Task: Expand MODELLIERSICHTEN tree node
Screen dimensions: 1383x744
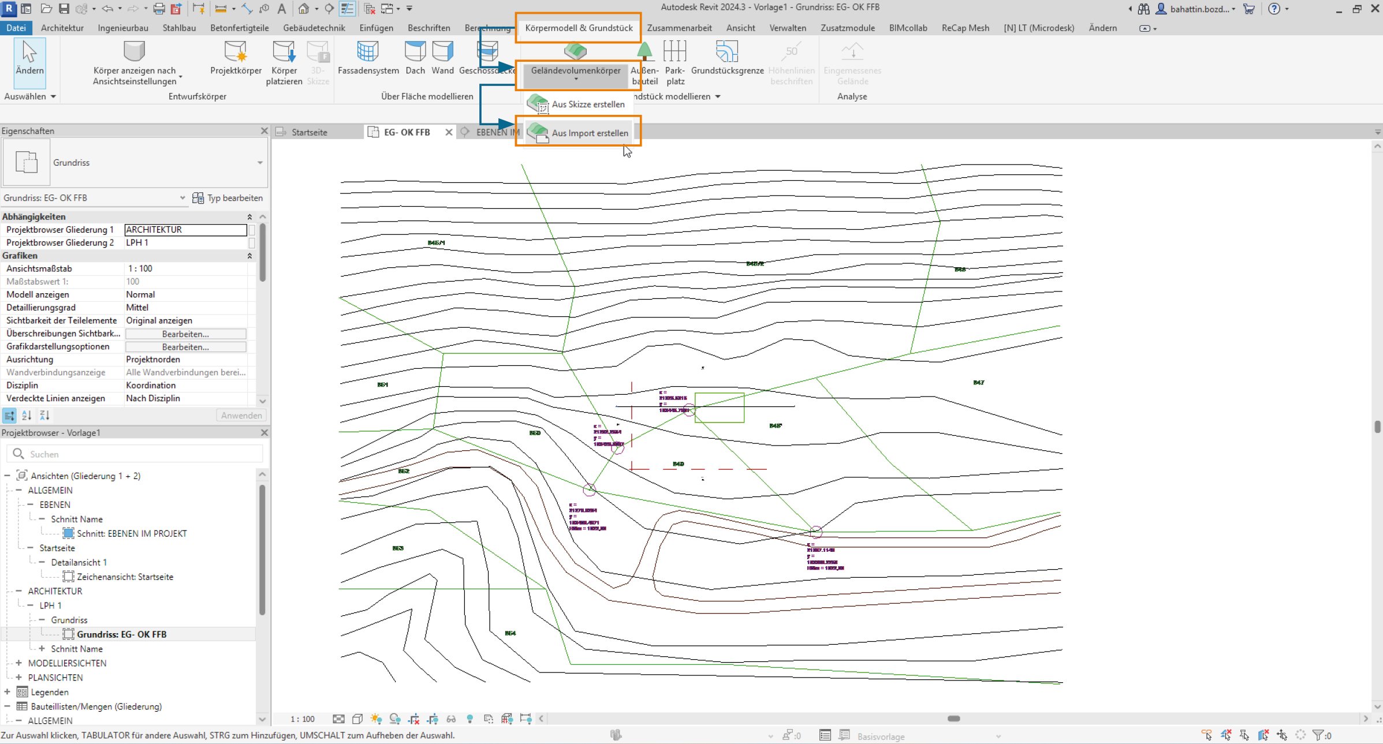Action: (x=19, y=663)
